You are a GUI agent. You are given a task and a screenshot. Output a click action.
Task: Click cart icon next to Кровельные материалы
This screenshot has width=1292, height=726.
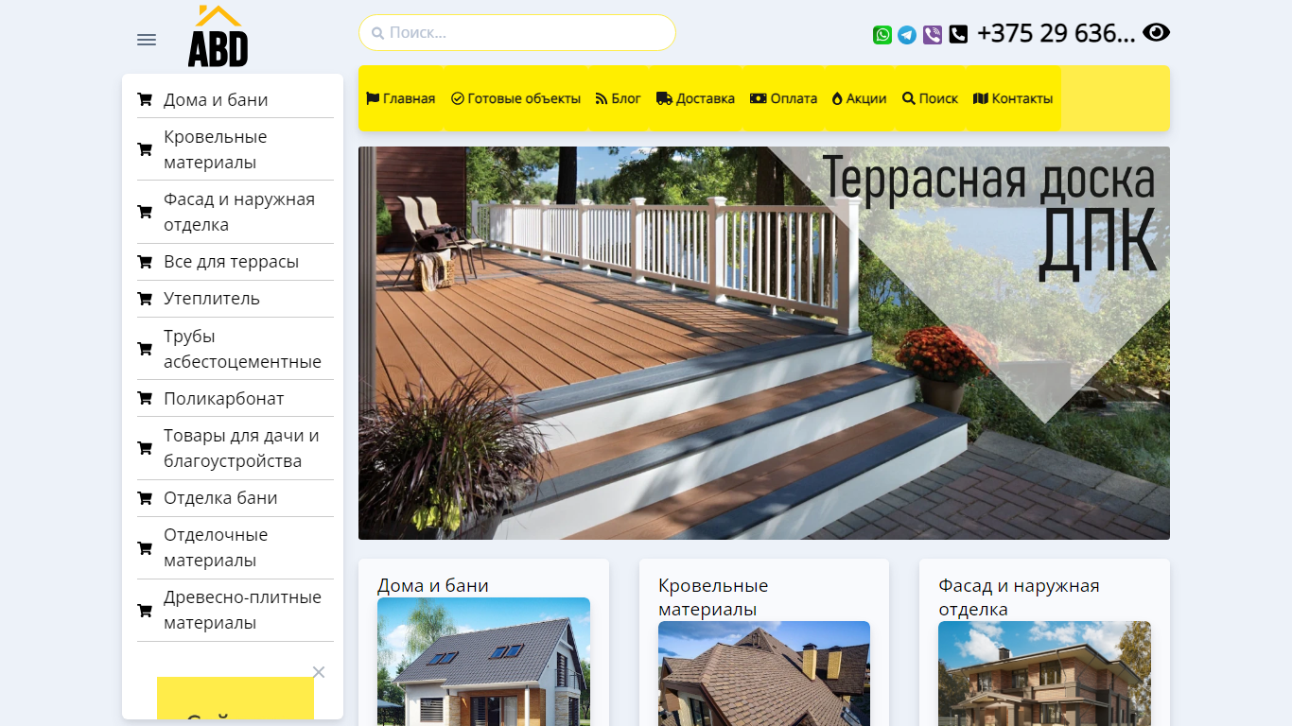click(x=145, y=149)
